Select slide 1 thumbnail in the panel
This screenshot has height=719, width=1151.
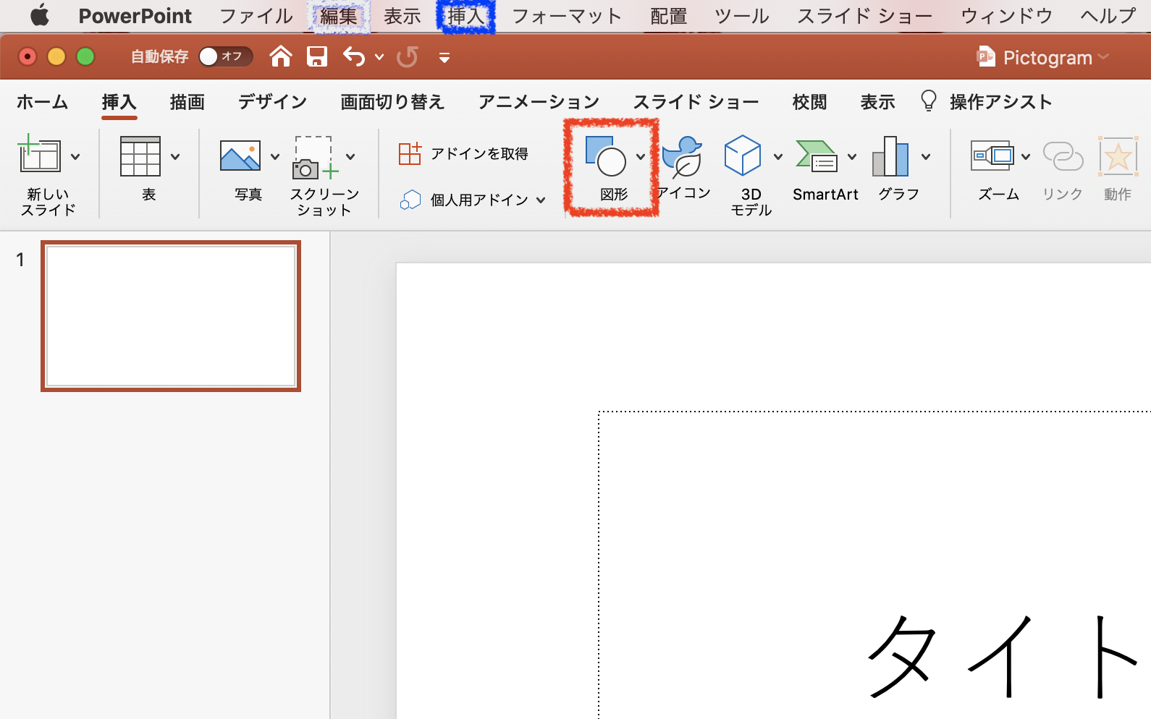[171, 316]
